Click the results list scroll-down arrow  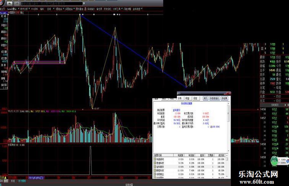point(227,177)
